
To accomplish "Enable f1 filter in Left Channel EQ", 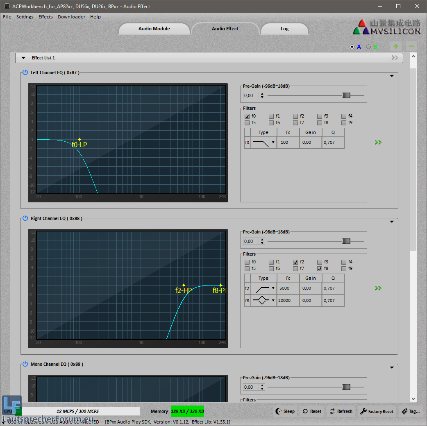I will 271,116.
